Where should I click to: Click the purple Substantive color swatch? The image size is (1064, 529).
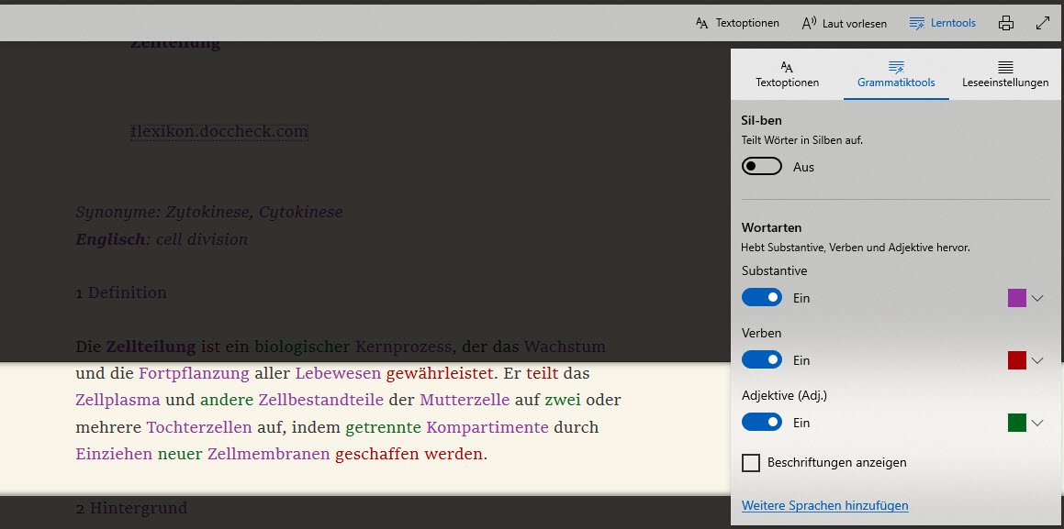click(1016, 298)
